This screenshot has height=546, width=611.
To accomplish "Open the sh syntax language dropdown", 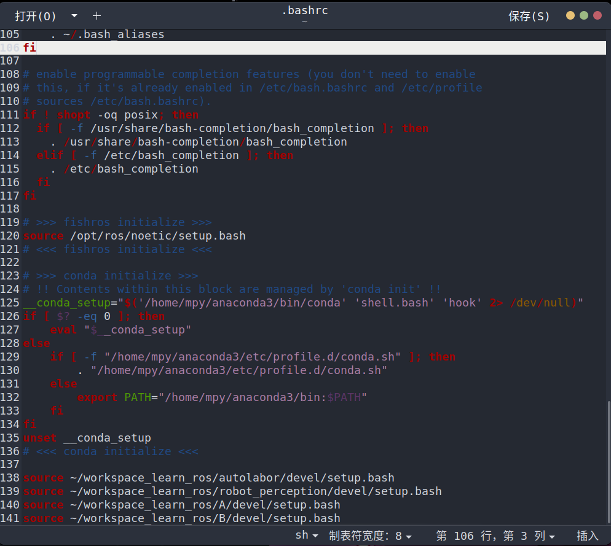I will point(306,536).
